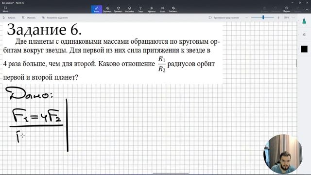Toggle Трехмерное представление 3D view
Image resolution: width=311 pixels, height=175 pixels.
(224, 17)
